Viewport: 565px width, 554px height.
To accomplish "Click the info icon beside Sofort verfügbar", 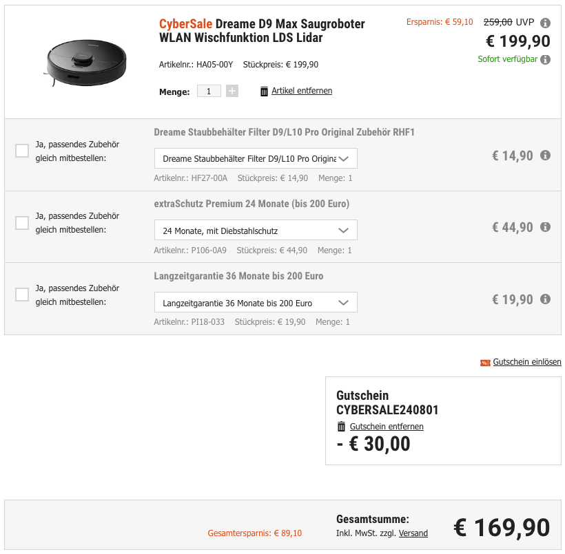I will (x=545, y=59).
